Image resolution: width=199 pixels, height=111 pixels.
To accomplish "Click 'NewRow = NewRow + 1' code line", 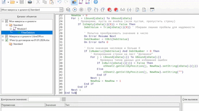I will (106, 81).
